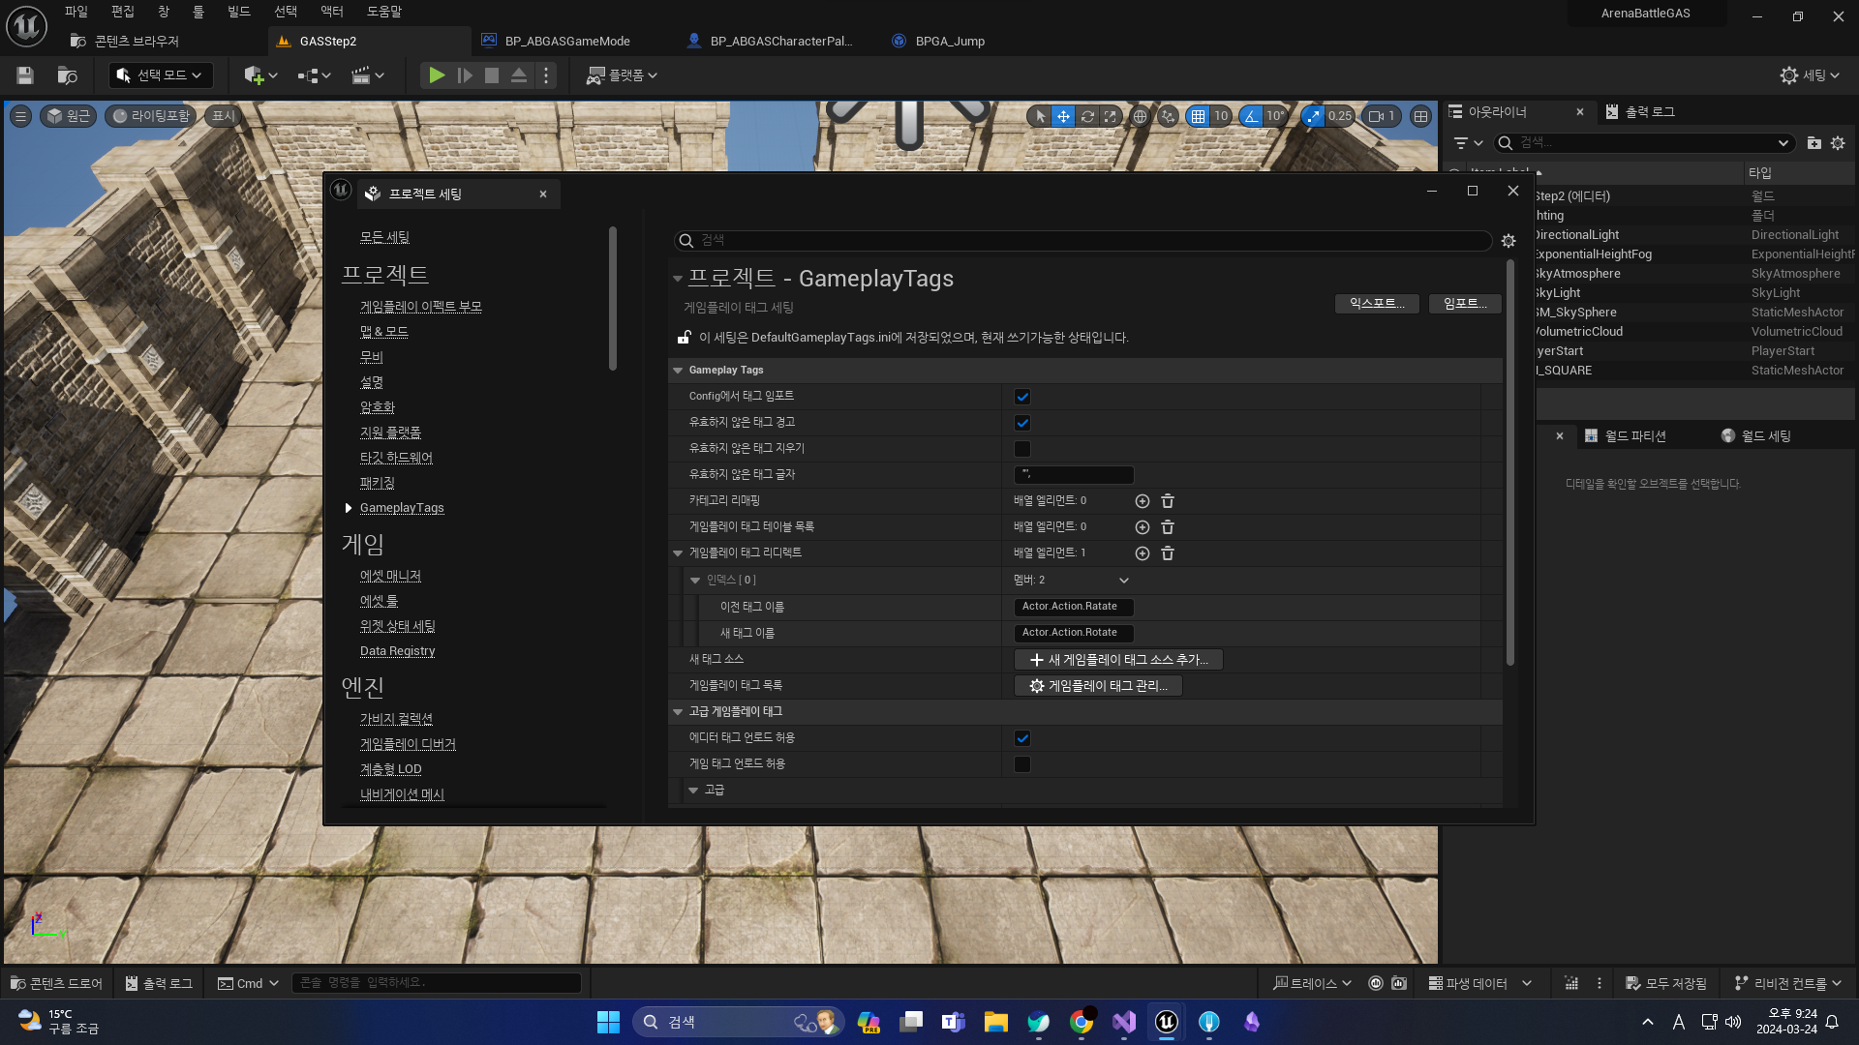1859x1045 pixels.
Task: Open Visual Studio from the Windows taskbar
Action: [1124, 1022]
